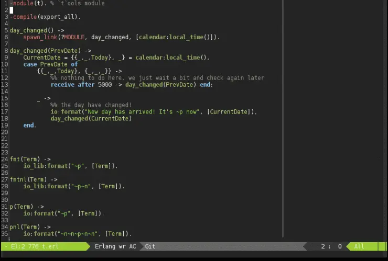
Task: Click the Erlang major mode indicator
Action: 106,246
